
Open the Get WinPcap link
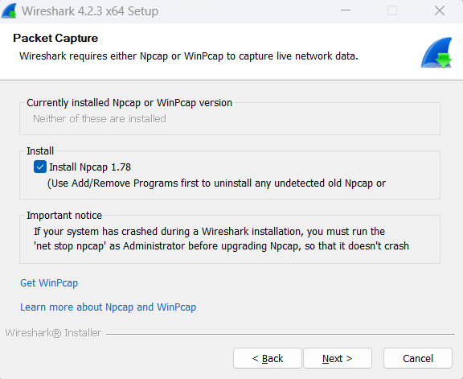coord(49,283)
